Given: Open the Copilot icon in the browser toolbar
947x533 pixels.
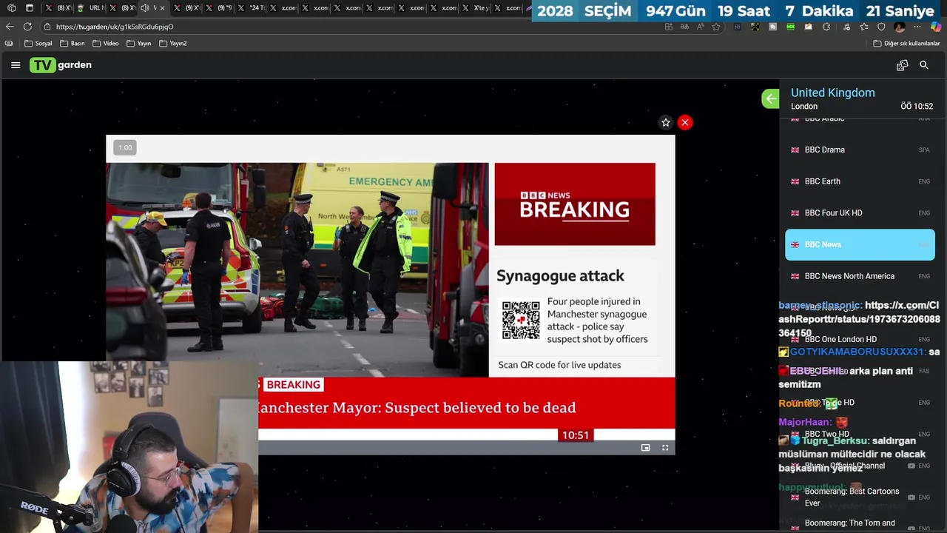Looking at the screenshot, I should point(936,27).
